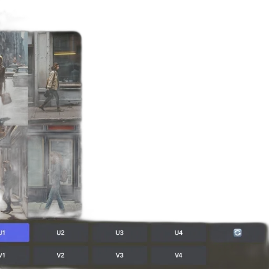Open the woman in tan jacket image
The image size is (269, 269).
click(x=55, y=78)
